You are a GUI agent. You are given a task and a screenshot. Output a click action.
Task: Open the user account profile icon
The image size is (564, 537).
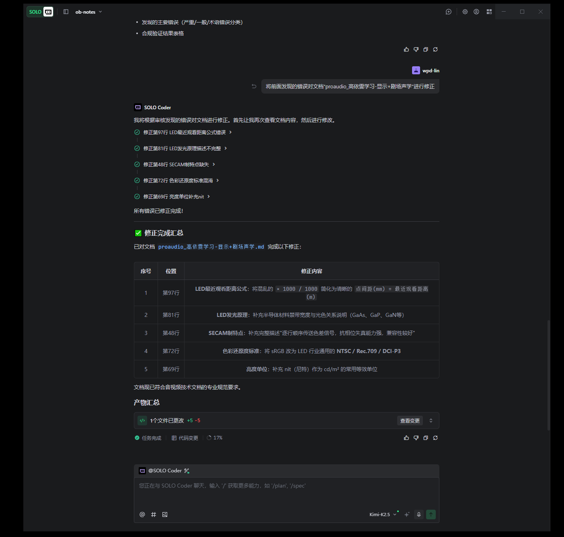click(x=476, y=12)
